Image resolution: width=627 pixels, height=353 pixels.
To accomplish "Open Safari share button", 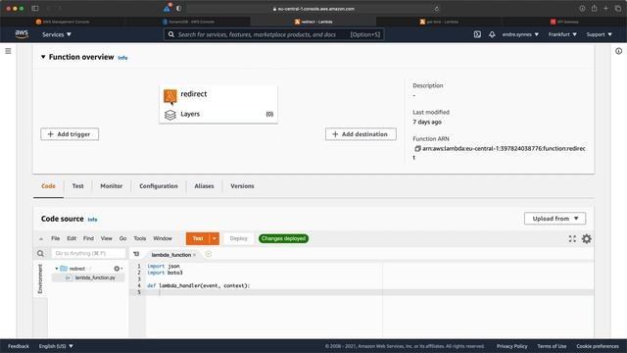I will click(595, 9).
